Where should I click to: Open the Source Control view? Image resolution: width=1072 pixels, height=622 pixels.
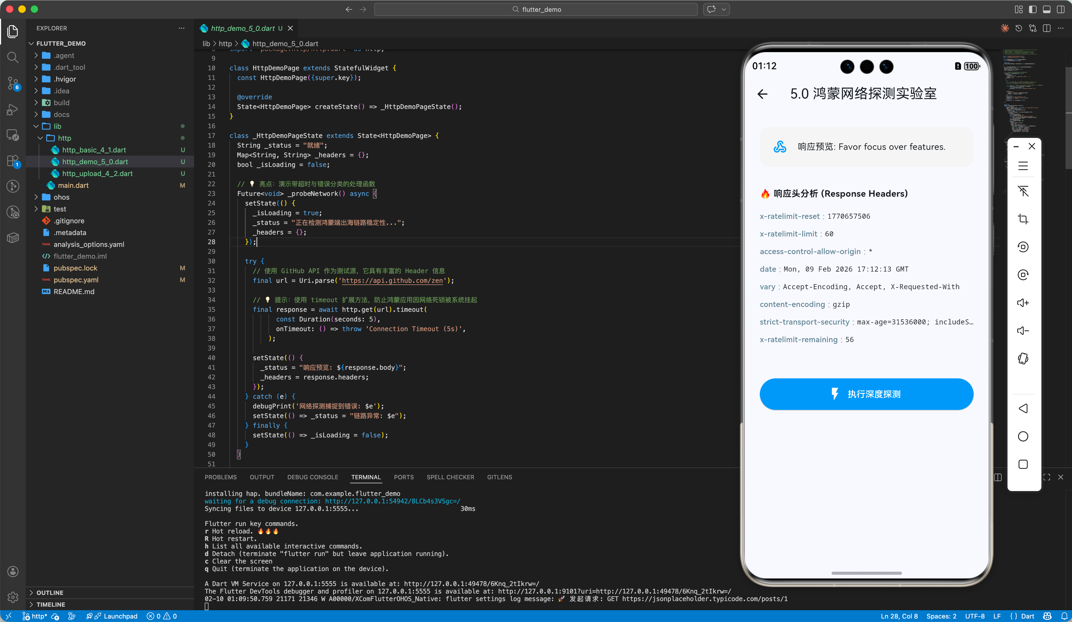coord(13,83)
